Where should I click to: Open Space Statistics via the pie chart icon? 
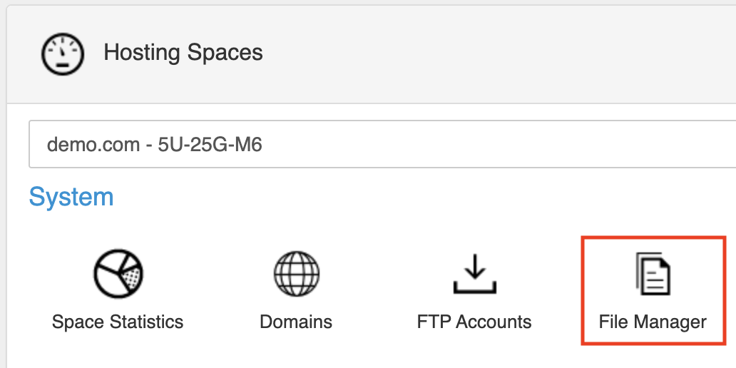click(x=118, y=274)
